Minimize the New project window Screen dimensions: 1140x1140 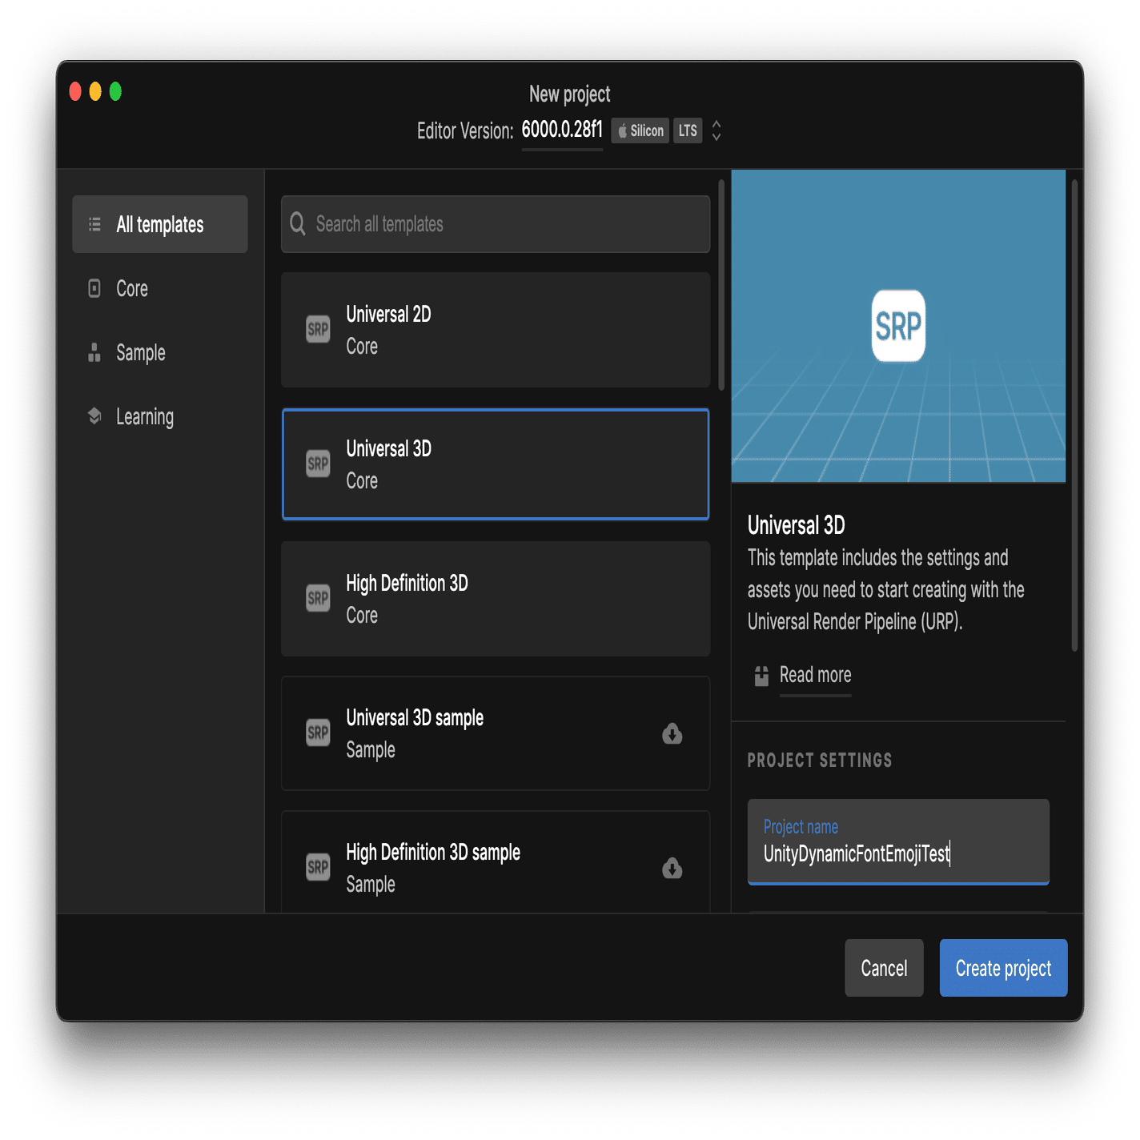click(x=95, y=91)
